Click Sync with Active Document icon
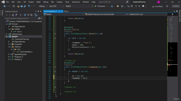Image resolution: width=181 pixels, height=101 pixels. point(16,15)
